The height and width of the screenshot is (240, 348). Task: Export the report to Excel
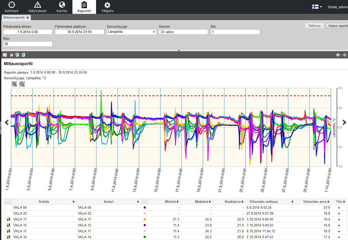pos(17,55)
